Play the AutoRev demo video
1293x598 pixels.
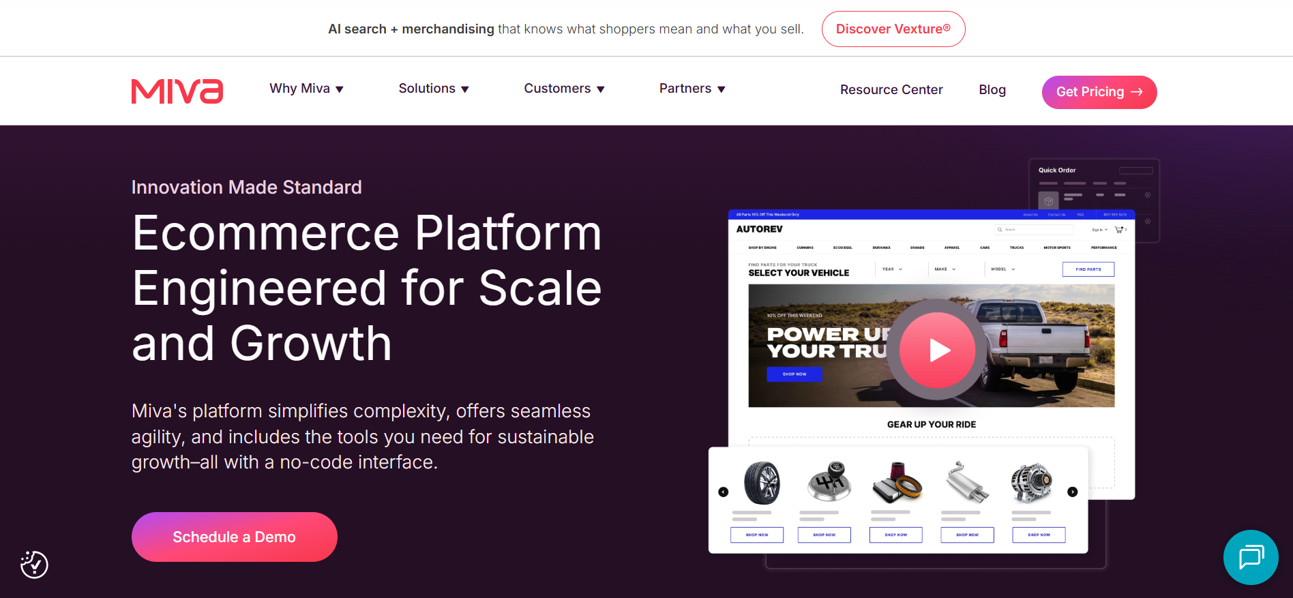tap(938, 350)
